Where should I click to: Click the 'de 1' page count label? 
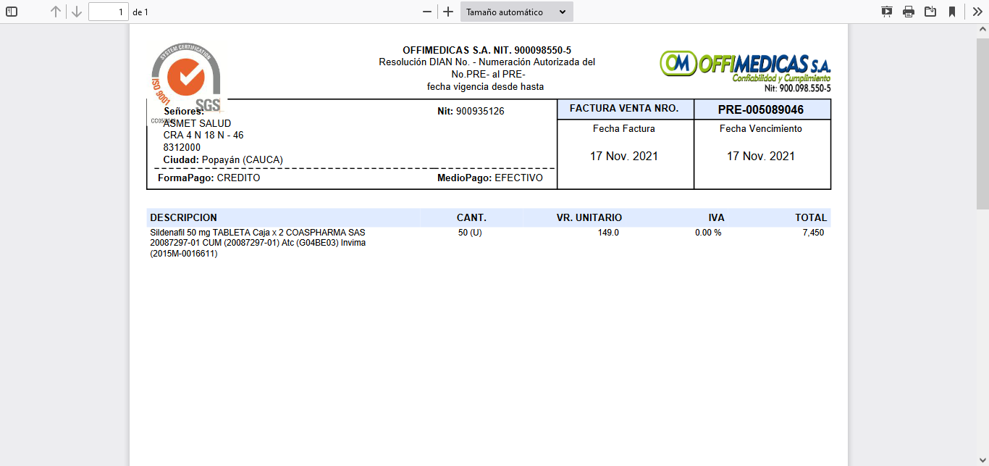[x=140, y=12]
